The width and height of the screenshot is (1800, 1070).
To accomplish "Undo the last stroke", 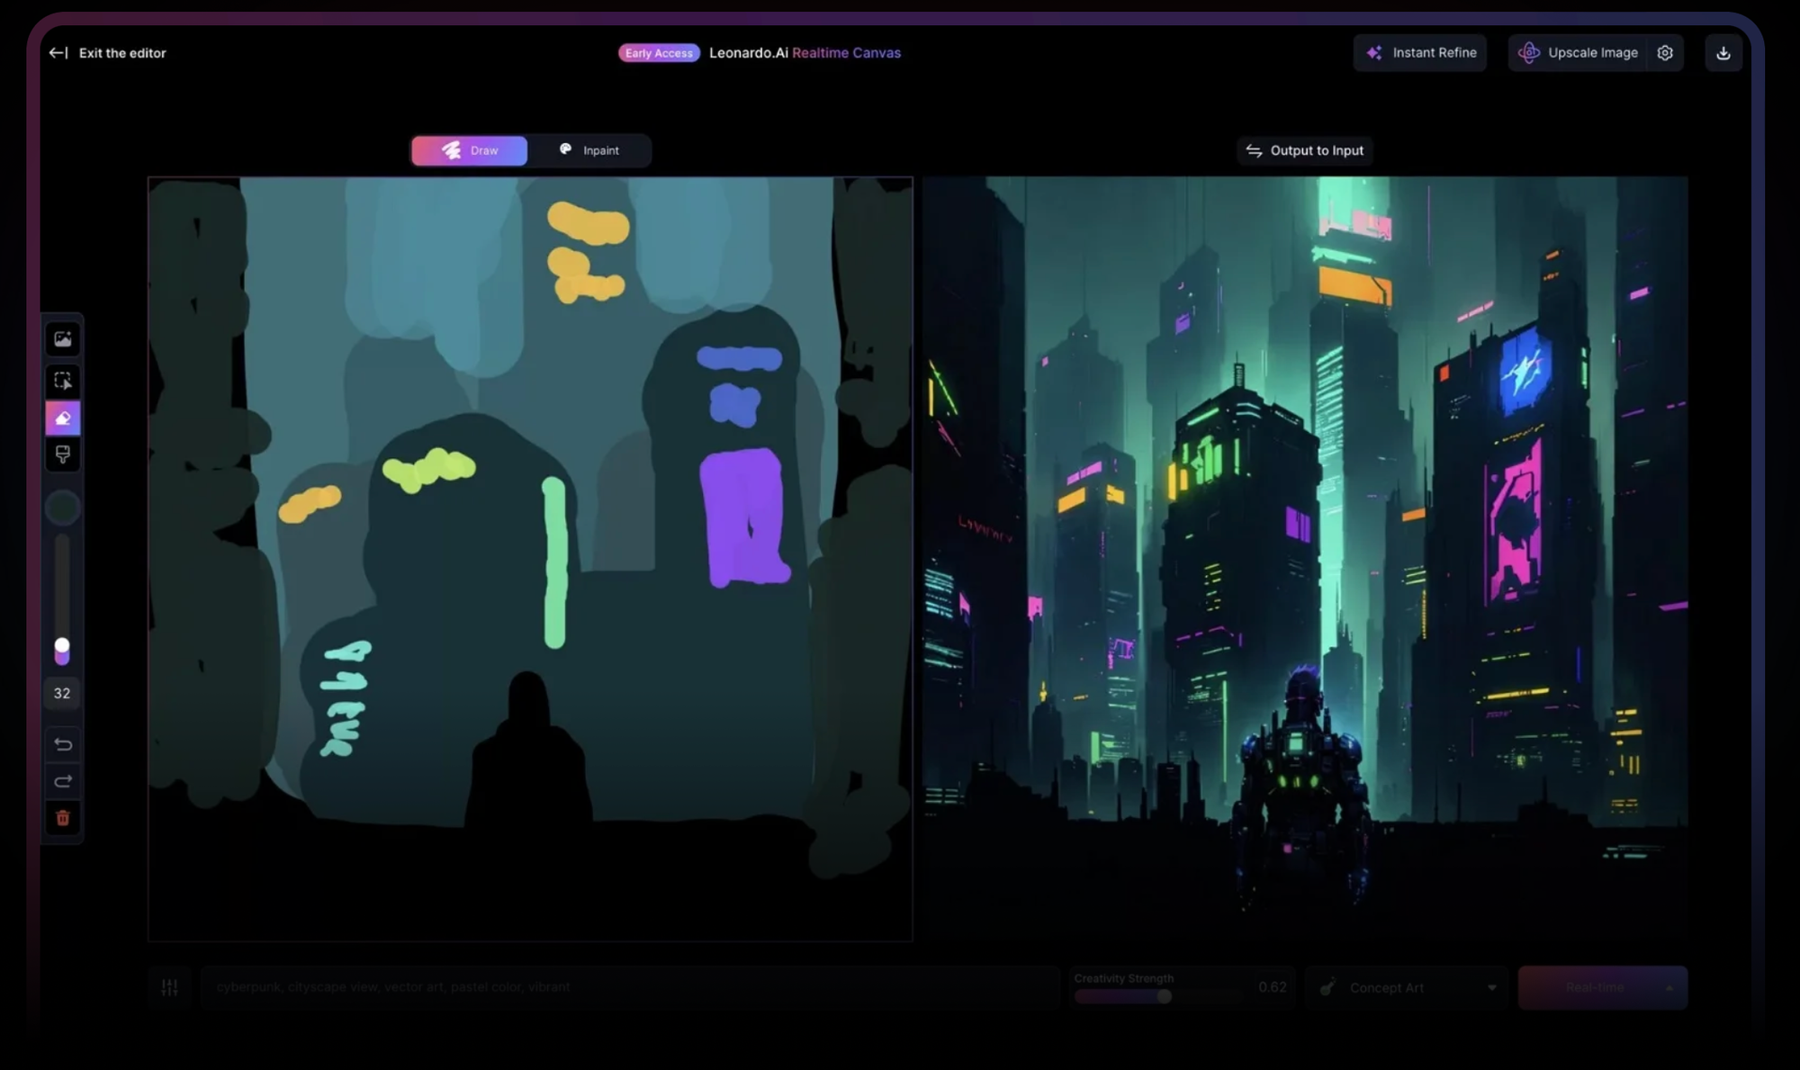I will (x=62, y=744).
